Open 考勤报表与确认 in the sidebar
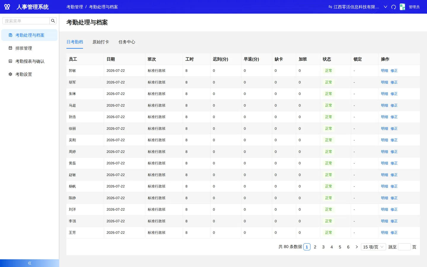This screenshot has width=427, height=267. pos(29,61)
